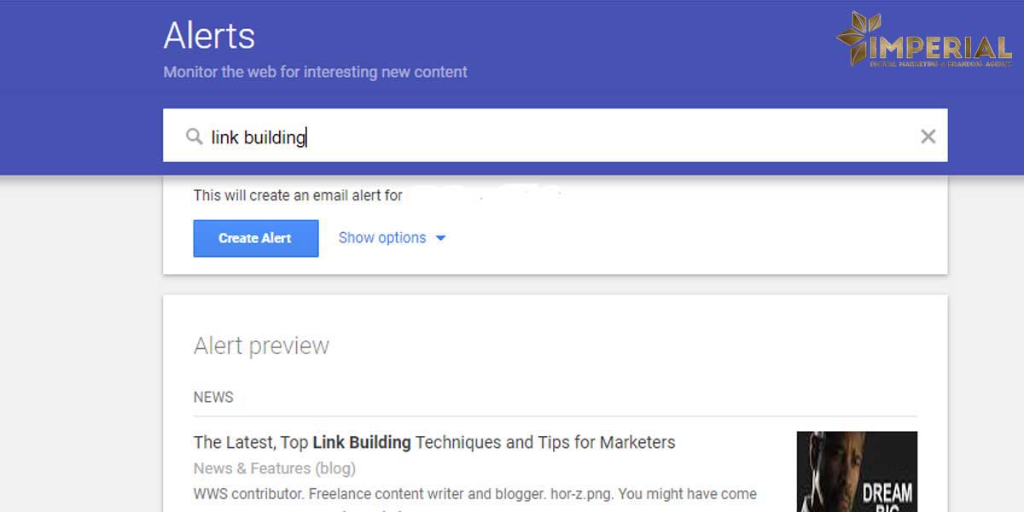Clear the search query with the X
This screenshot has width=1024, height=512.
pos(928,137)
